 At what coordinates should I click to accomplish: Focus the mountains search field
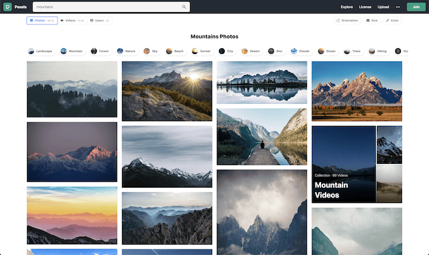click(111, 7)
